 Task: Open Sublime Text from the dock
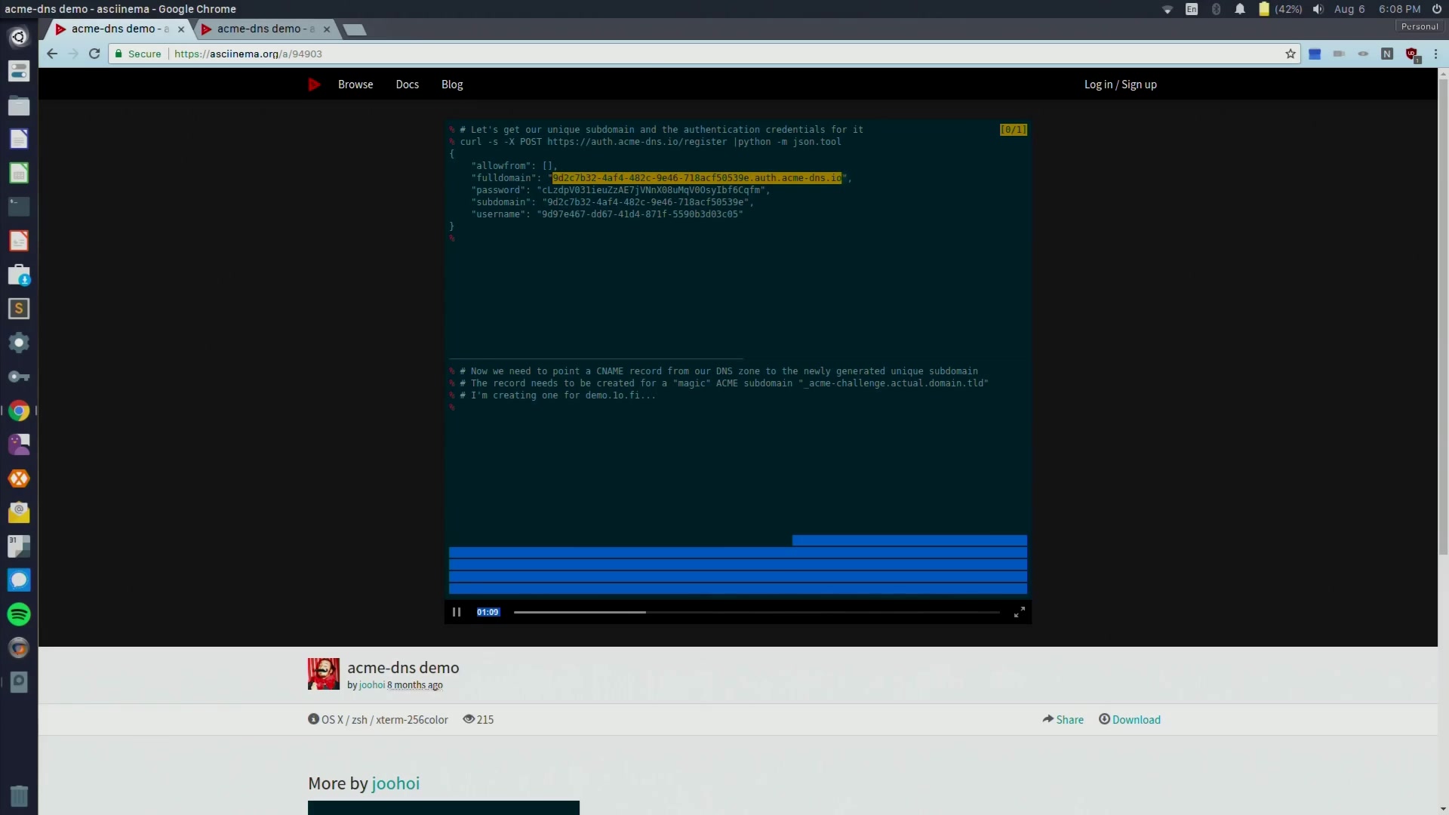pos(19,308)
